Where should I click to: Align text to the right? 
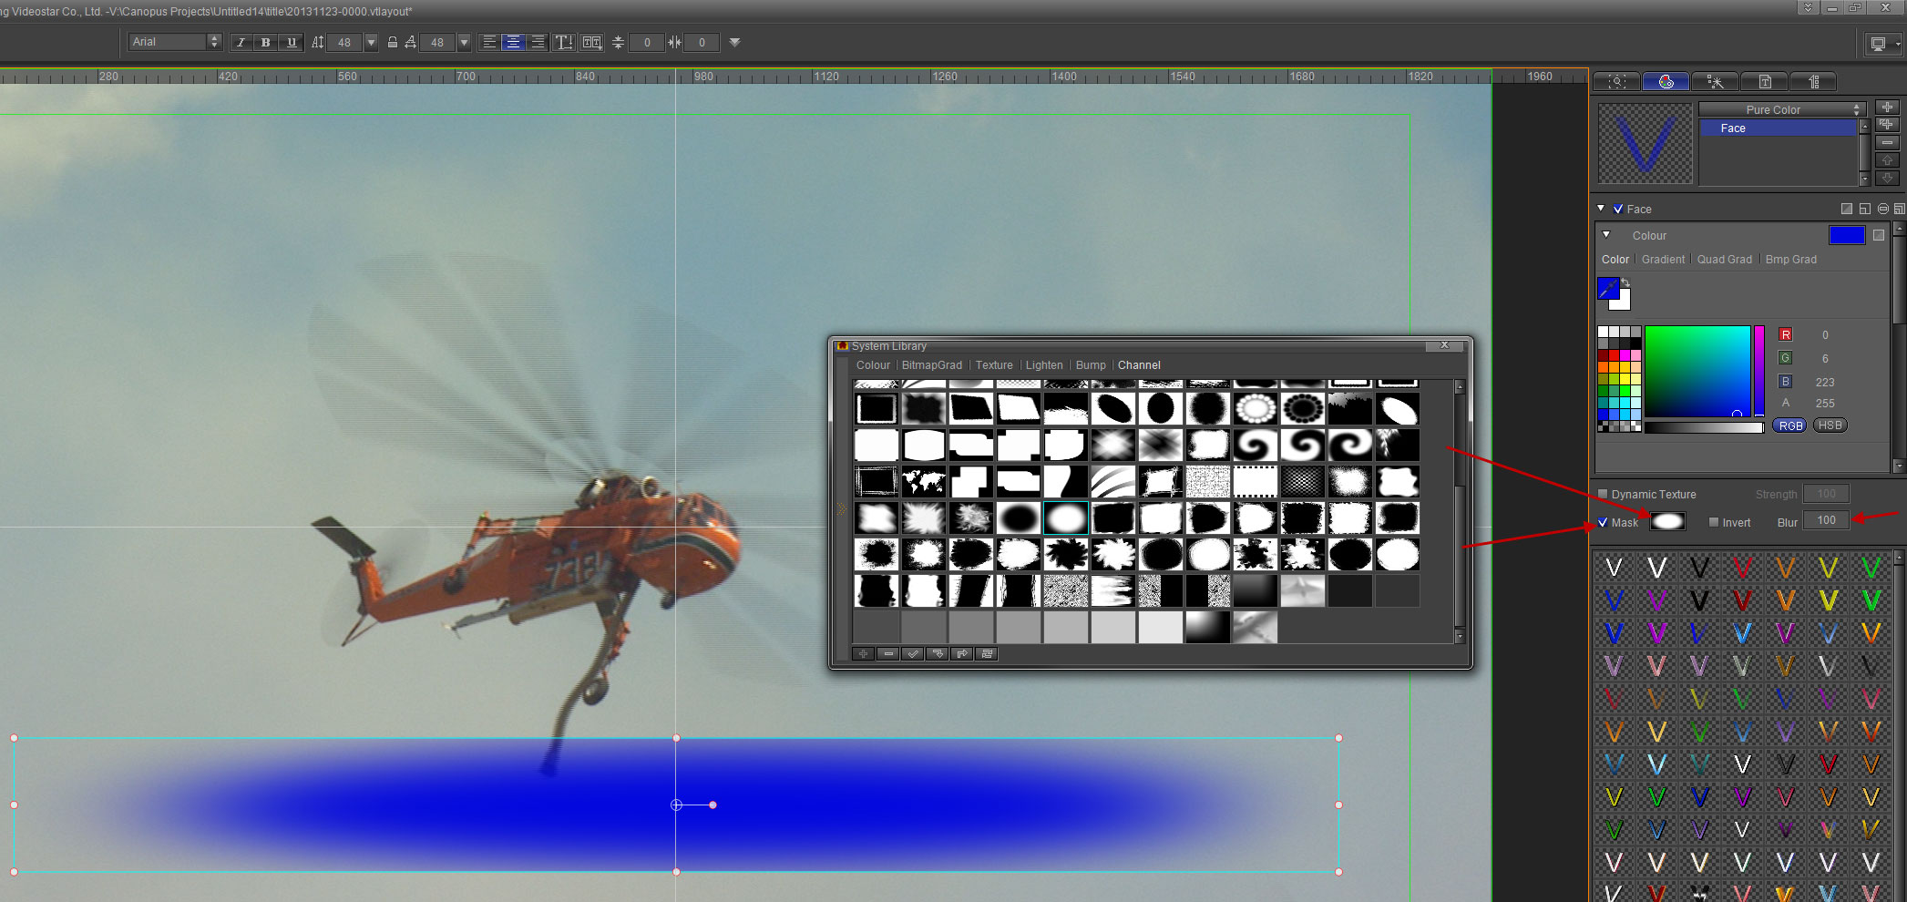pyautogui.click(x=538, y=42)
